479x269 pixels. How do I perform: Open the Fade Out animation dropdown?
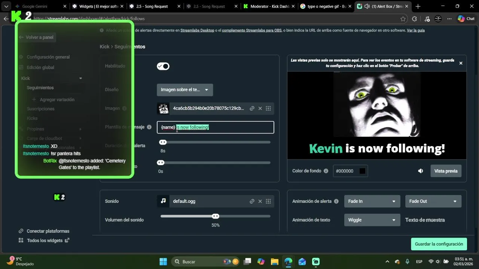click(x=433, y=201)
